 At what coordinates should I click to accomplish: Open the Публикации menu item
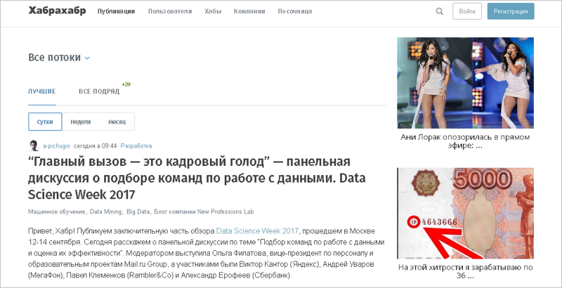pos(116,11)
